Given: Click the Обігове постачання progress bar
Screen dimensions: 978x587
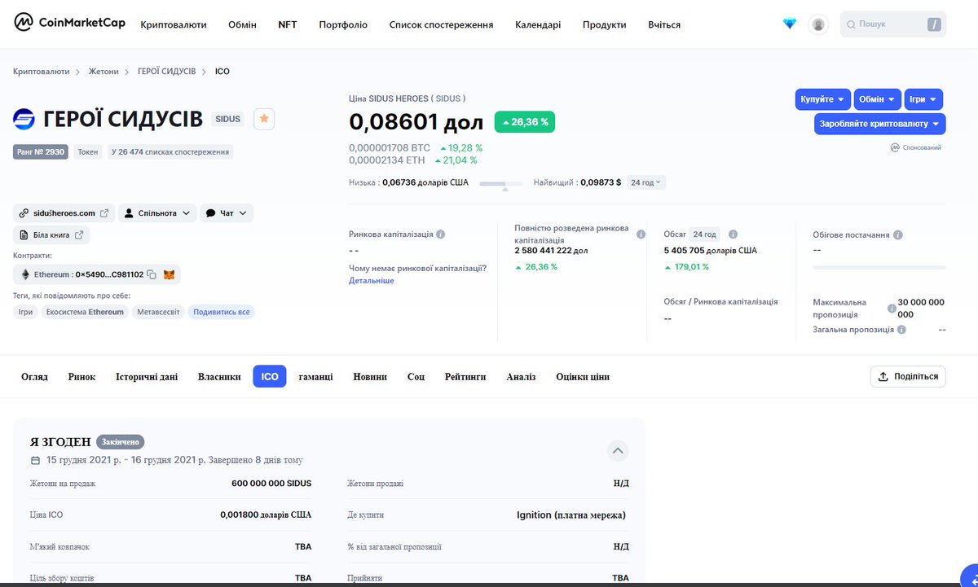Looking at the screenshot, I should click(879, 267).
